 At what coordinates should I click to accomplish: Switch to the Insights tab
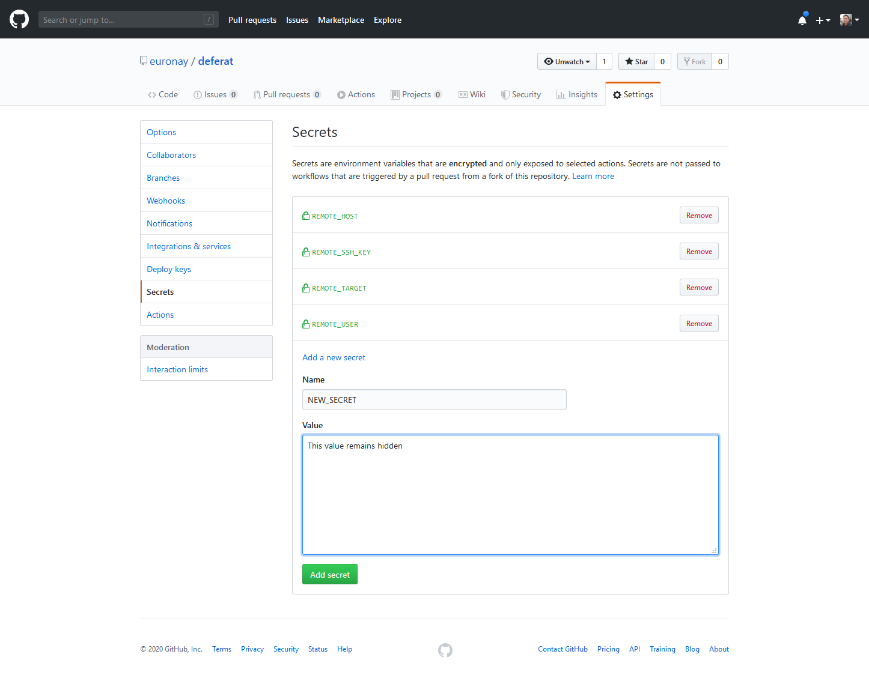[x=577, y=94]
